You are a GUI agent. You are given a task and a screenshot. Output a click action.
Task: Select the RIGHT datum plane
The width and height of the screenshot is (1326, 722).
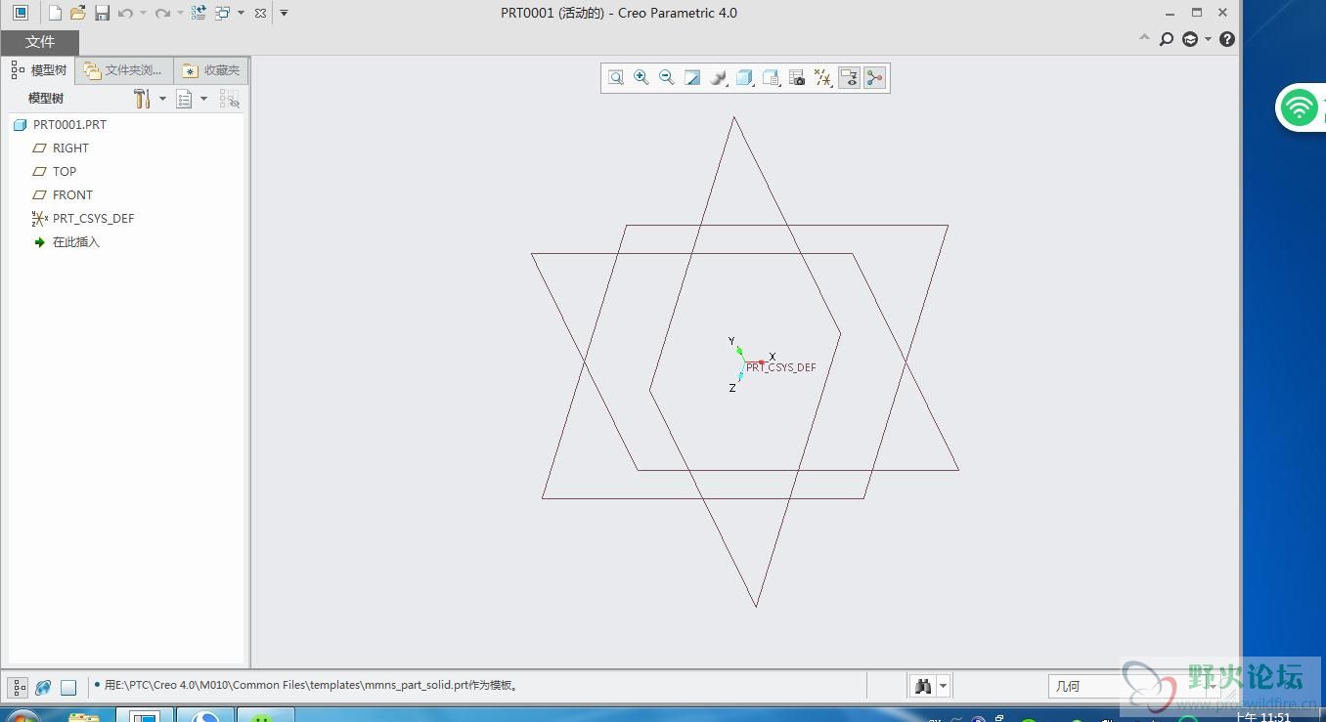click(61, 149)
